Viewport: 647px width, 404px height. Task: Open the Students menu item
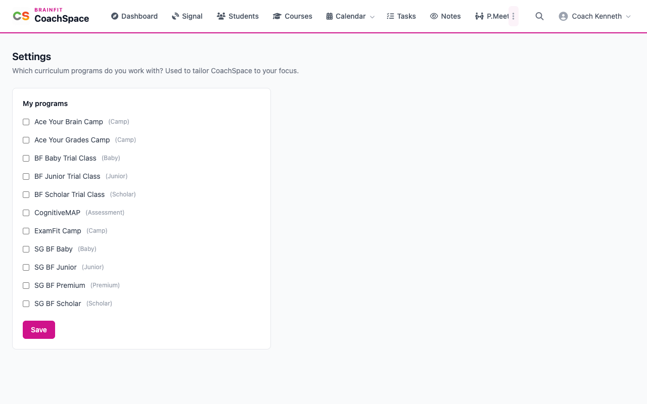pos(238,16)
